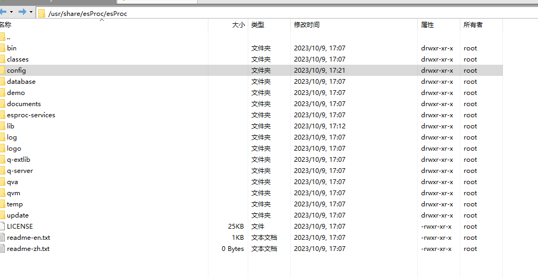Click the 文件 type of LICENSE row
The width and height of the screenshot is (538, 278).
tap(258, 227)
